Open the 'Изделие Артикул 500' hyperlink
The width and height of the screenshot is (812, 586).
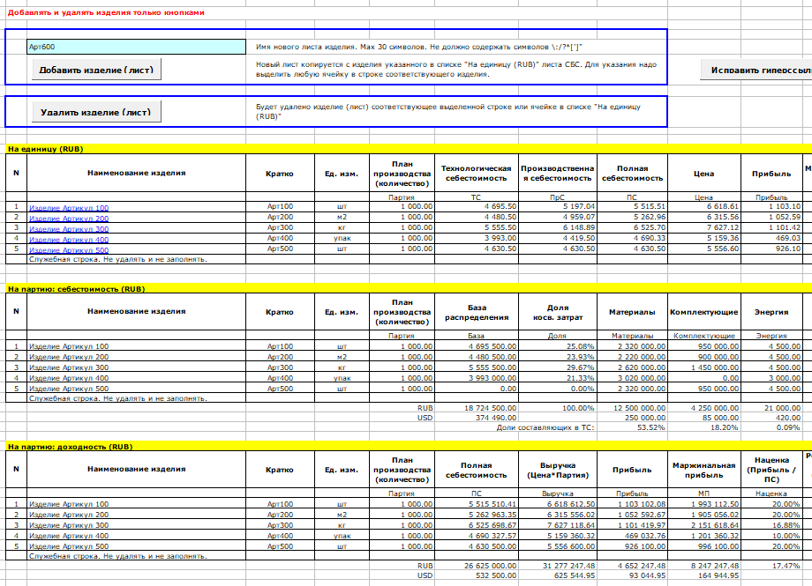point(69,249)
